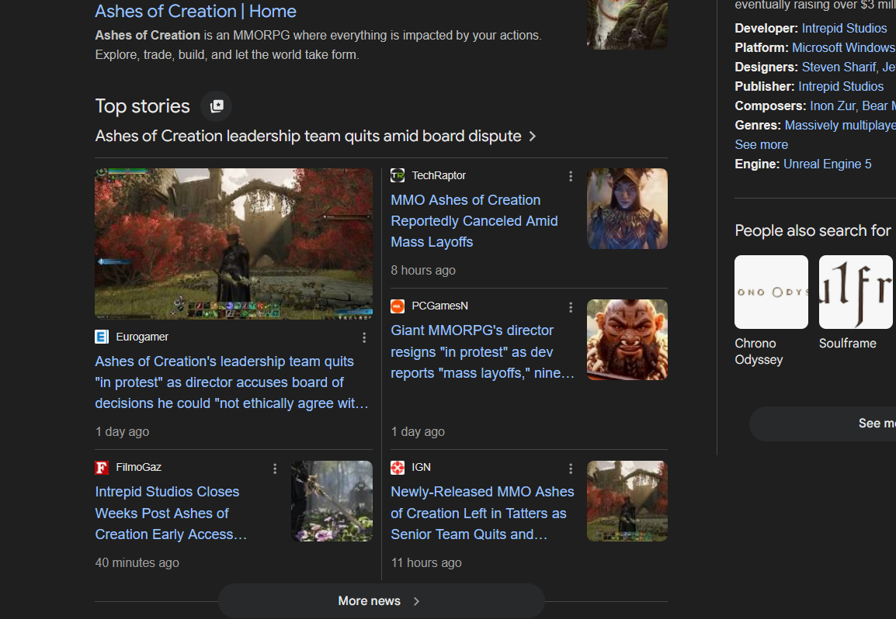
Task: Click the Chrono Odyssey label
Action: click(759, 351)
